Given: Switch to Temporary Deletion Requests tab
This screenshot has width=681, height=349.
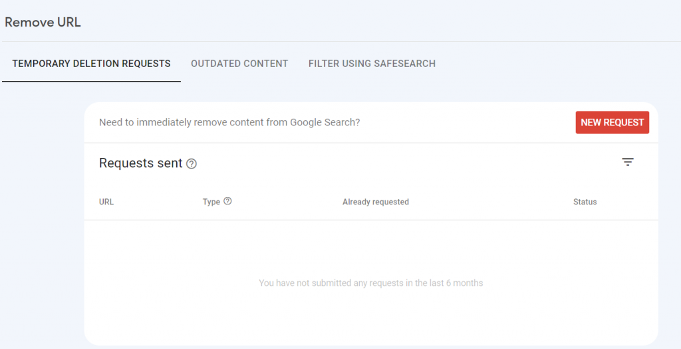Looking at the screenshot, I should [x=91, y=64].
